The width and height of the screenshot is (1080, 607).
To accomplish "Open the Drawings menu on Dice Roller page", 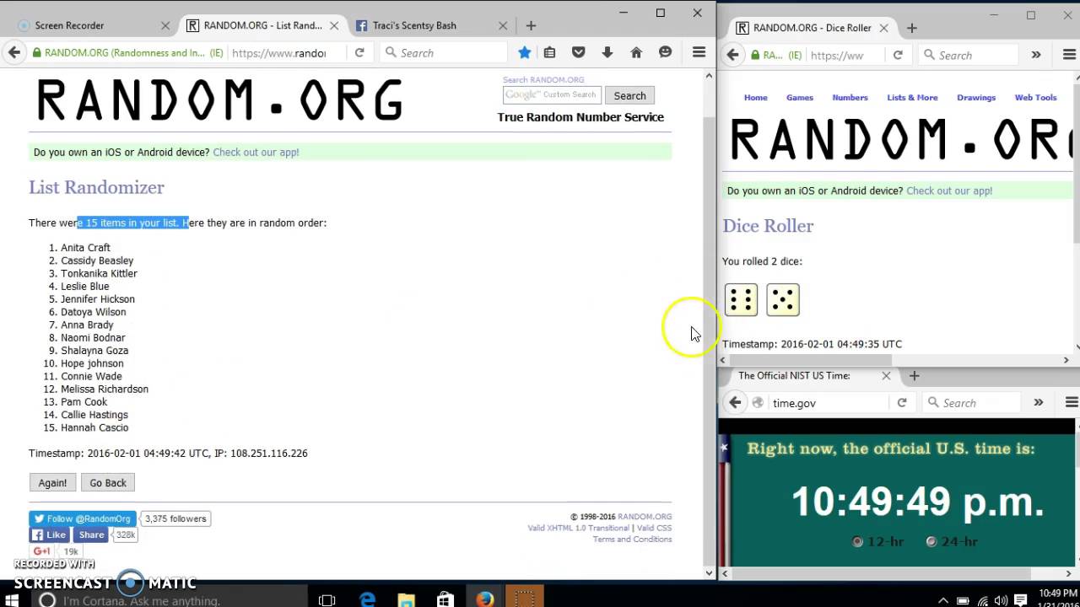I will coord(976,98).
